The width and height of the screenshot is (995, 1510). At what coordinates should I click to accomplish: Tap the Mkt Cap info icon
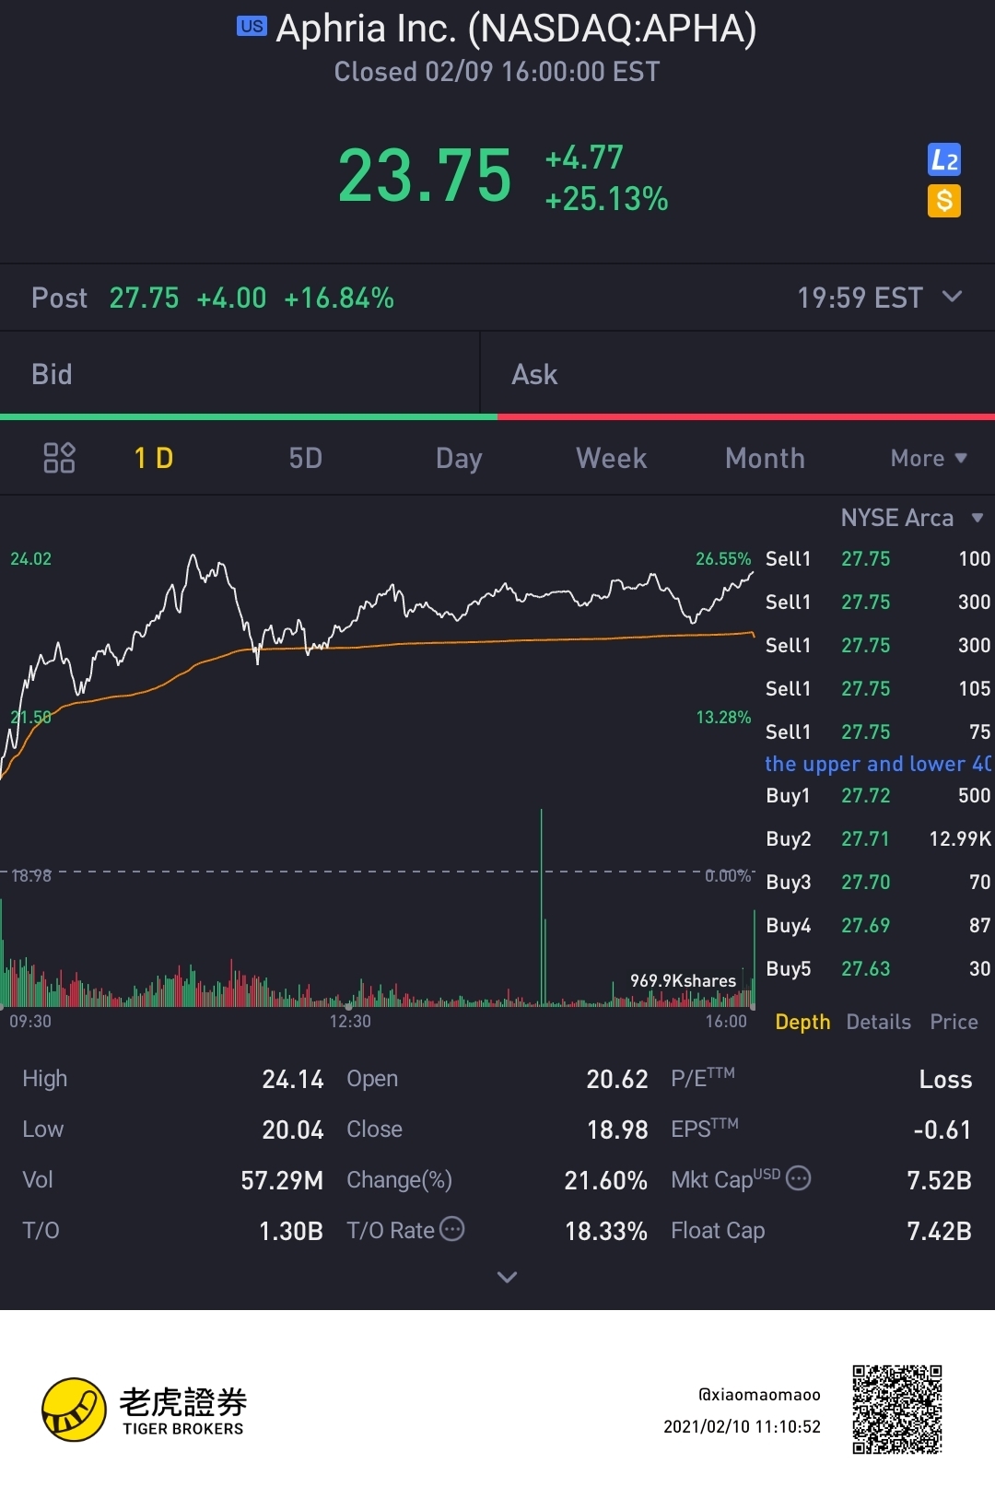coord(799,1178)
